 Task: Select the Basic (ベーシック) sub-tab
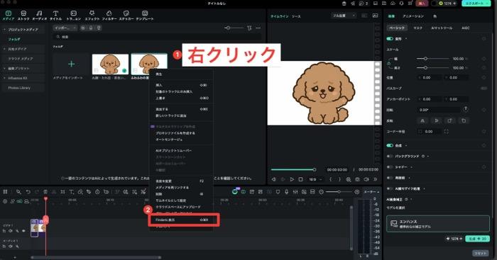pos(397,28)
